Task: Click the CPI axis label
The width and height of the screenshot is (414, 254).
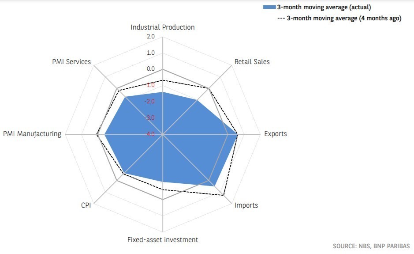Action: (86, 205)
